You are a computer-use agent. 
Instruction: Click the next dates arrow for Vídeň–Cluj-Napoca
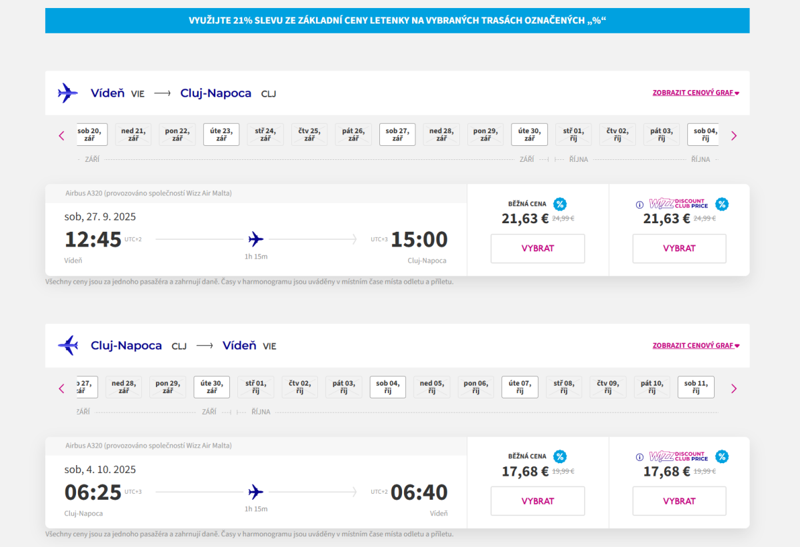pyautogui.click(x=734, y=136)
